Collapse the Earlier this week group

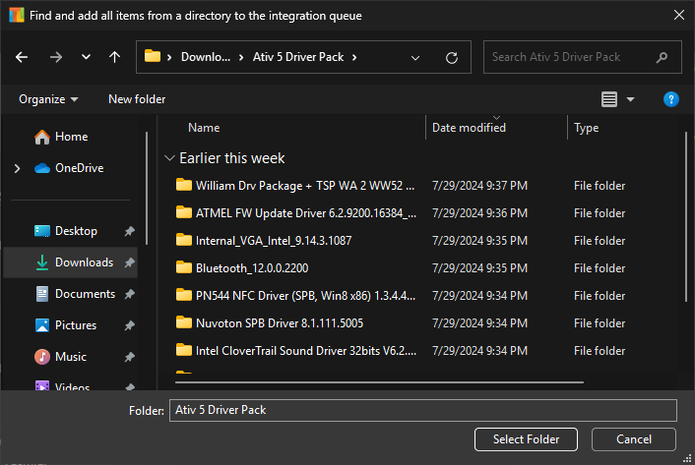(x=170, y=158)
